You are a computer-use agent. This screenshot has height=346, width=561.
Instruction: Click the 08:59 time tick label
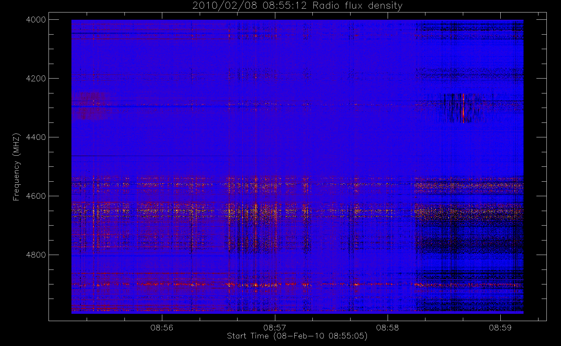click(x=500, y=328)
